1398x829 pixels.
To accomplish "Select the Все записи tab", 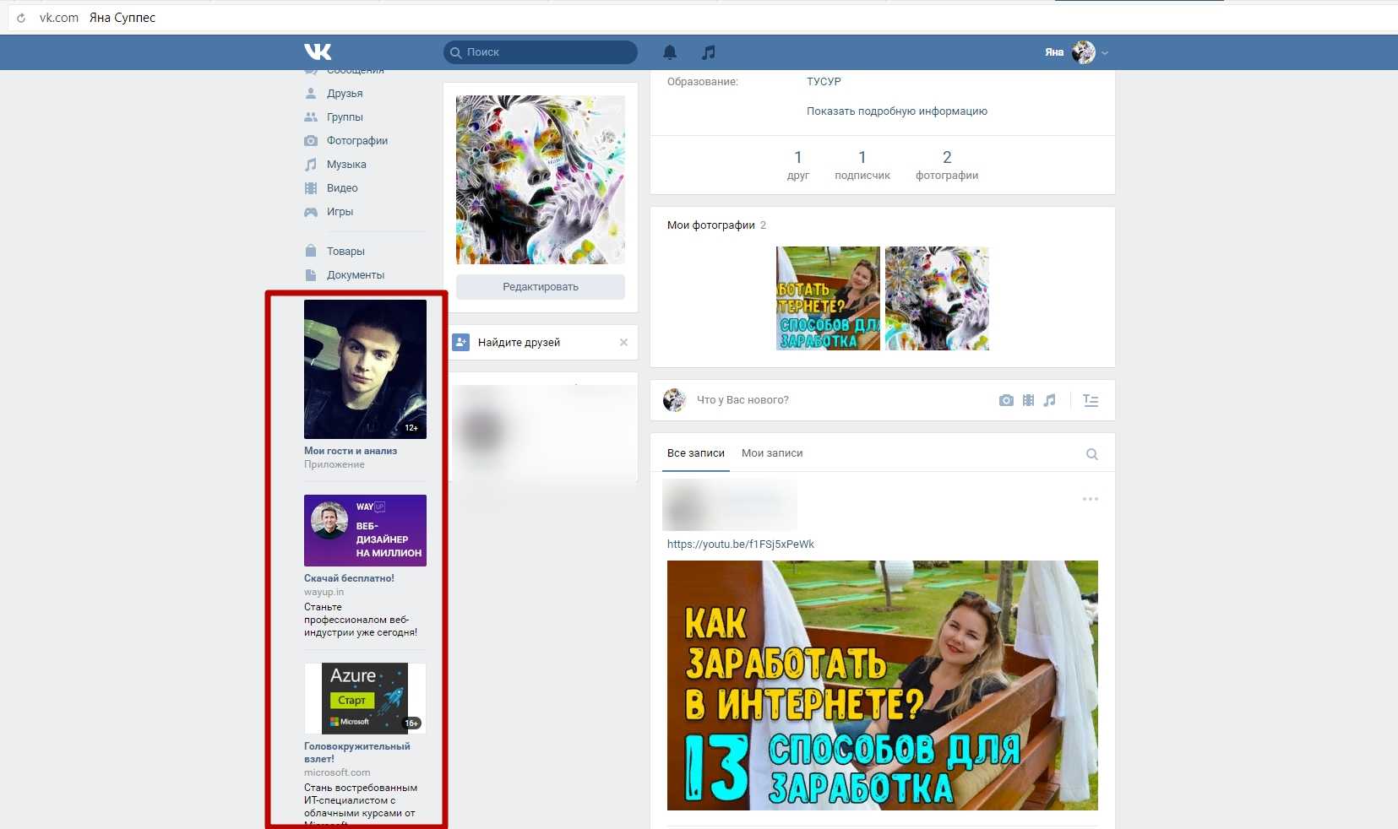I will click(x=695, y=453).
